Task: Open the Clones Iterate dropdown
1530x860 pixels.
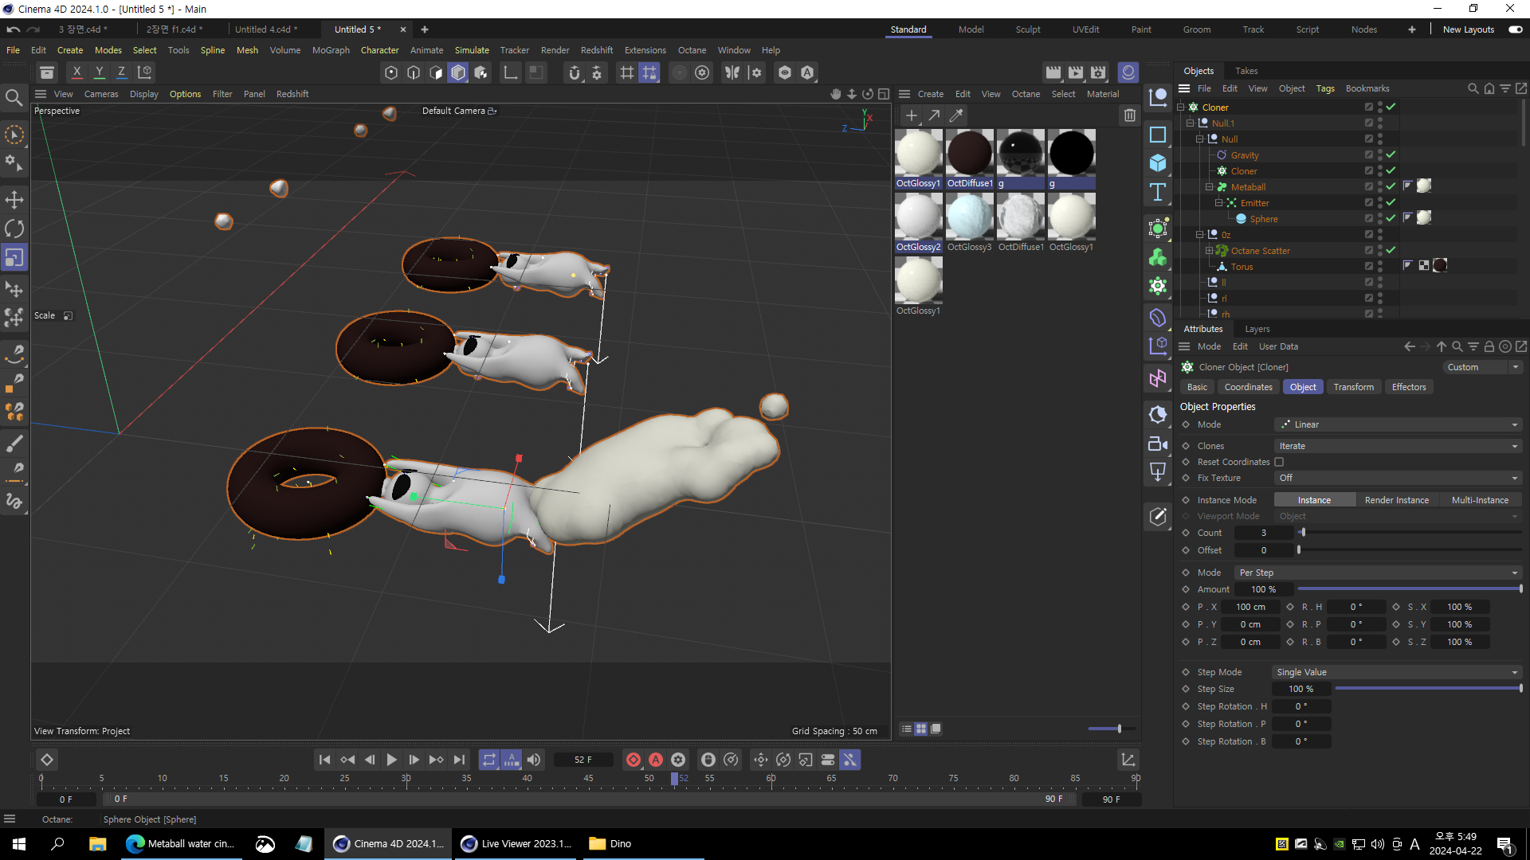Action: pos(1398,446)
